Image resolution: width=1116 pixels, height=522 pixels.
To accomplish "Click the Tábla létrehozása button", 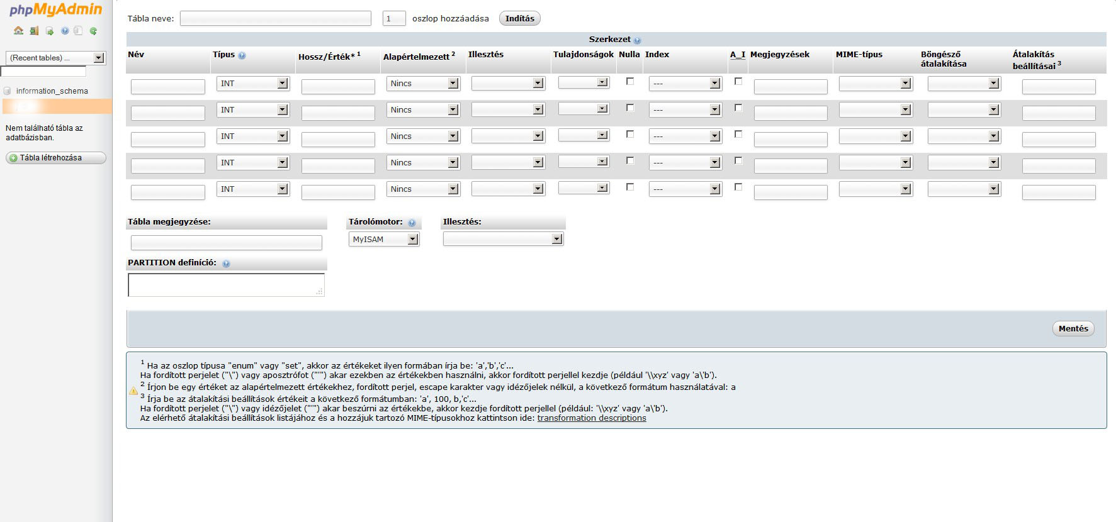I will (55, 158).
